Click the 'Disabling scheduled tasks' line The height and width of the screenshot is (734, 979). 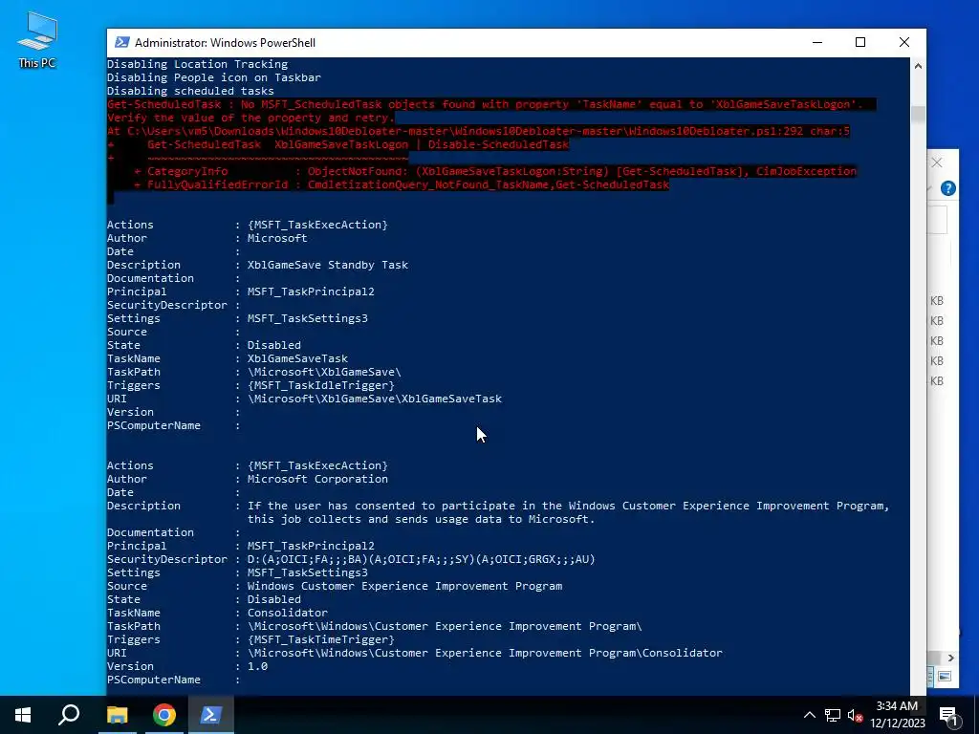pos(190,91)
